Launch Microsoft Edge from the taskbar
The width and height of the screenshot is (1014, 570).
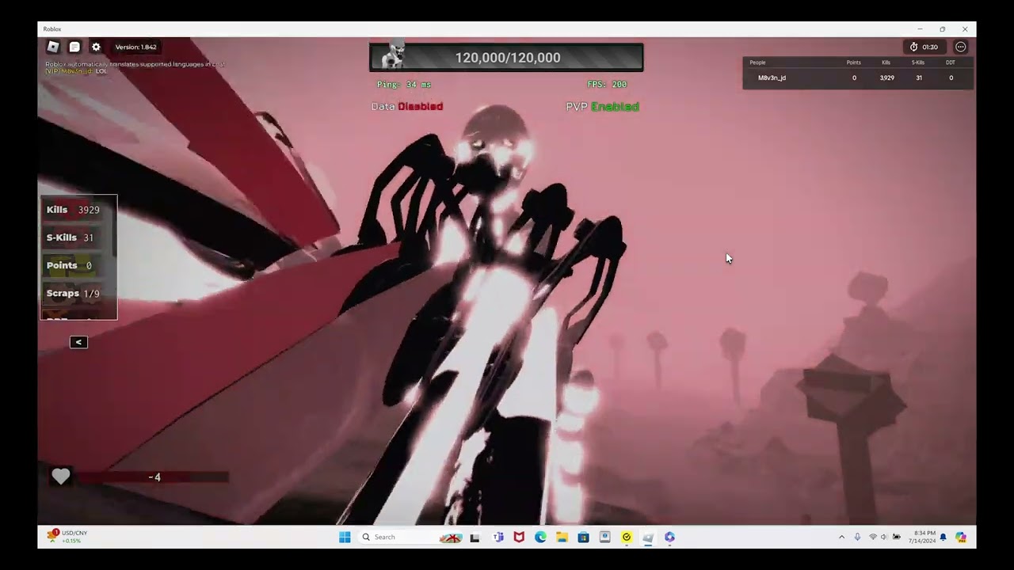[540, 537]
